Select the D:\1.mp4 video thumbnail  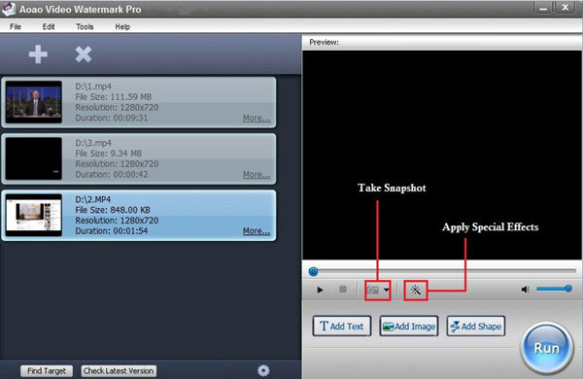(34, 102)
